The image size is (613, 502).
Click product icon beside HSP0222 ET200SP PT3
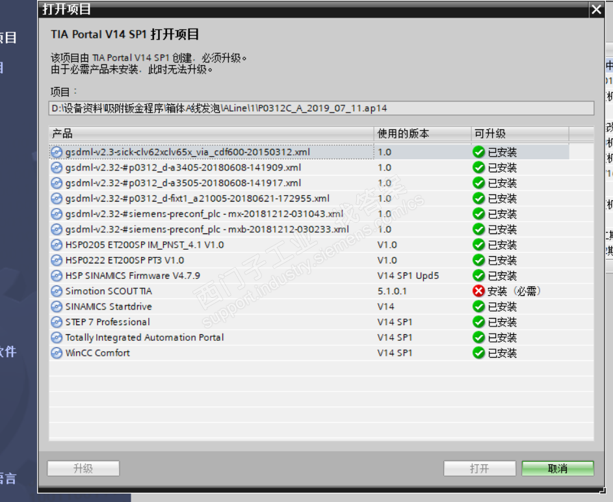(x=57, y=260)
